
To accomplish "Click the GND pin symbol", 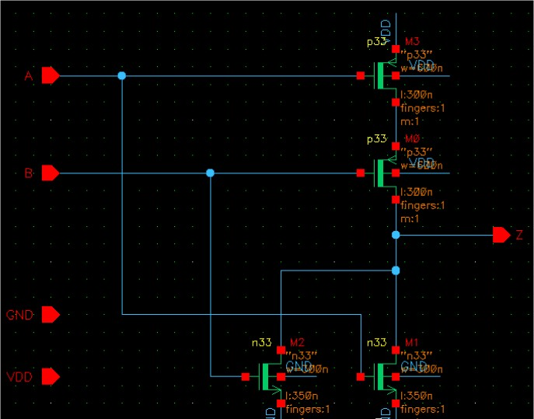I will pyautogui.click(x=51, y=315).
